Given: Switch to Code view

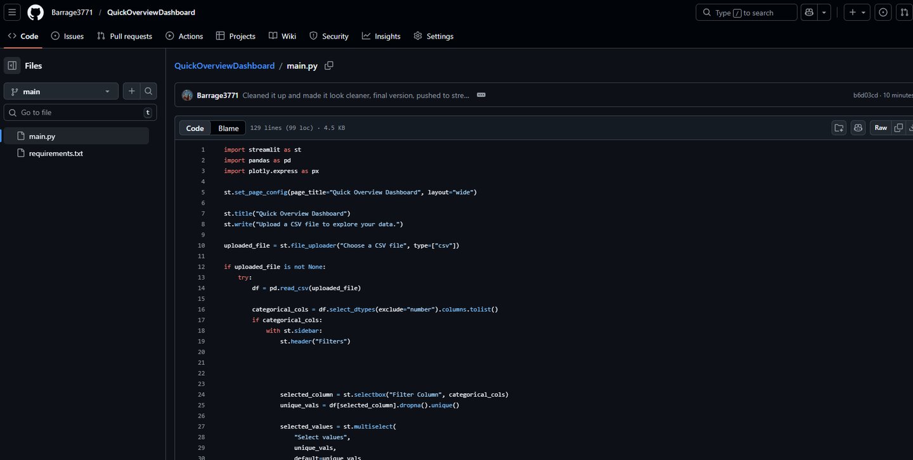Looking at the screenshot, I should coord(195,128).
